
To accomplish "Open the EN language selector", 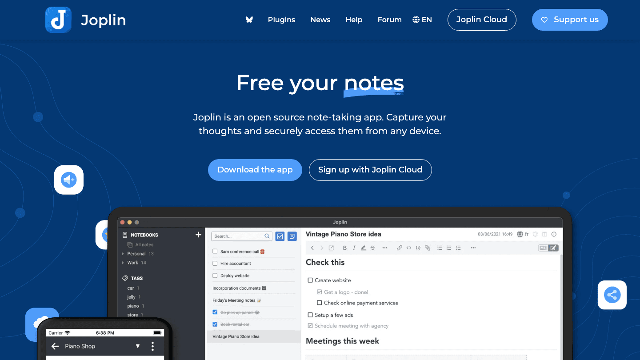I will pyautogui.click(x=422, y=20).
